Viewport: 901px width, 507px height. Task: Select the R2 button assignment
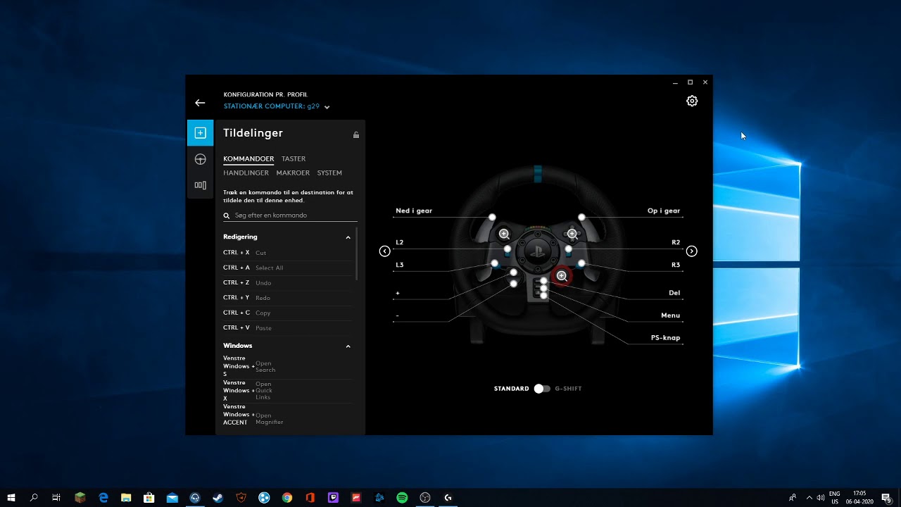[676, 242]
